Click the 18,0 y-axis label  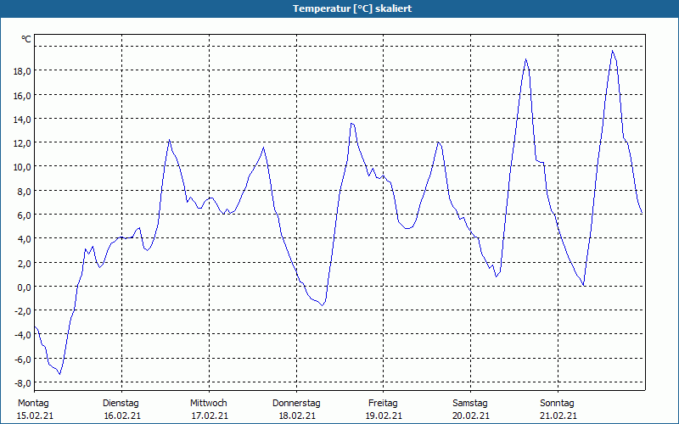point(22,71)
